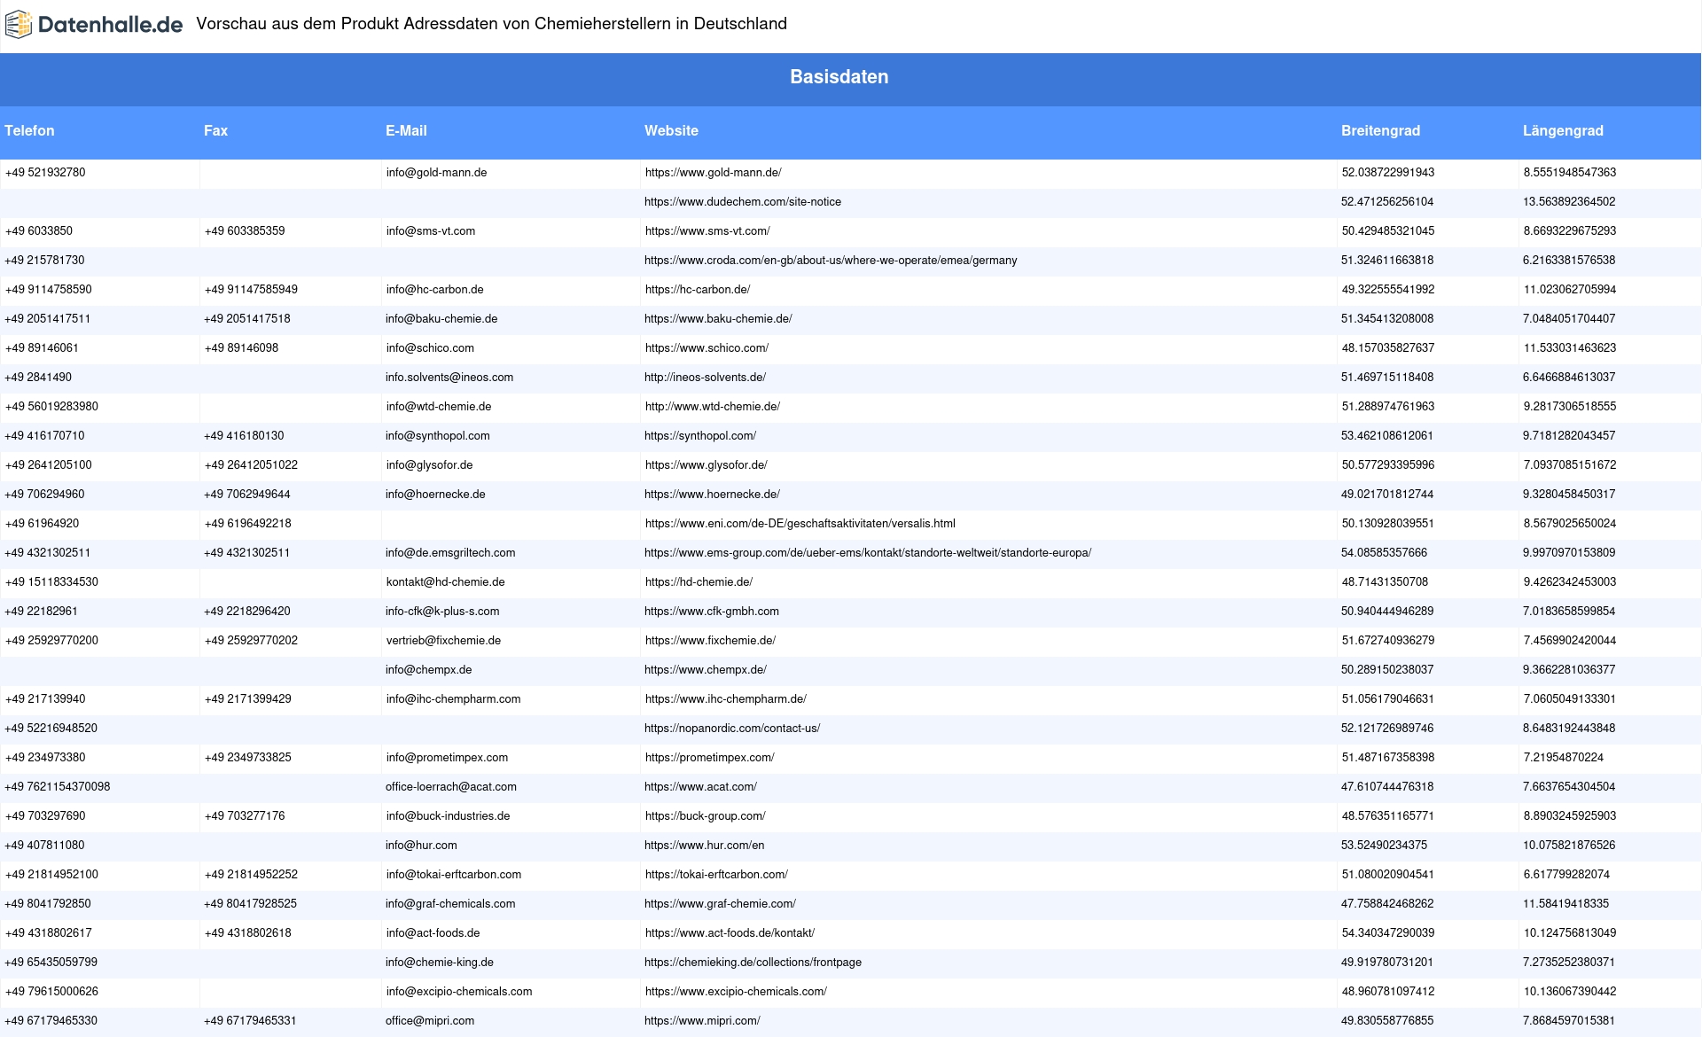Click the Website column header
Image resolution: width=1702 pixels, height=1037 pixels.
click(671, 130)
